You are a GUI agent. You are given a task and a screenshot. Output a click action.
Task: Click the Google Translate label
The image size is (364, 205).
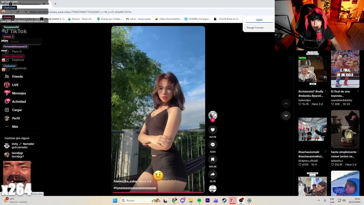(255, 28)
